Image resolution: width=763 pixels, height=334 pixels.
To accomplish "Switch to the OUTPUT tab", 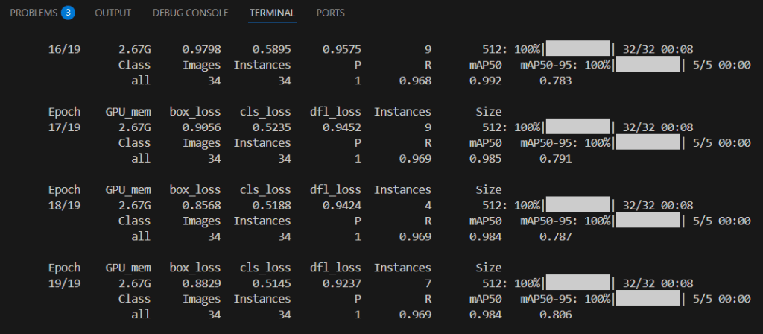I will 114,13.
